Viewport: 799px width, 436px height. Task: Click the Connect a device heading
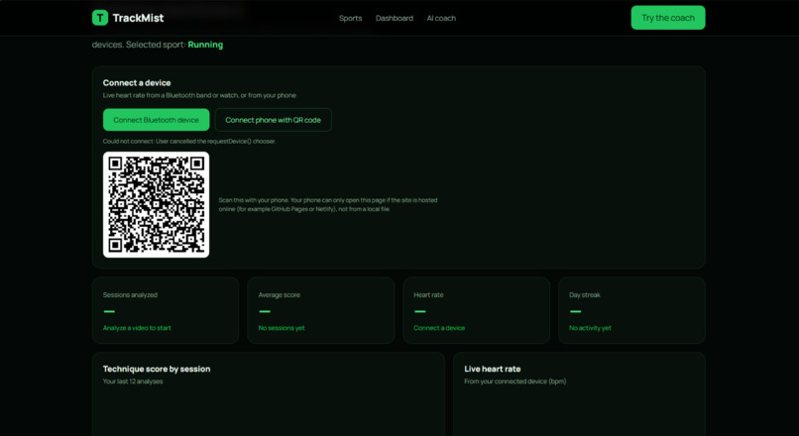pos(137,82)
